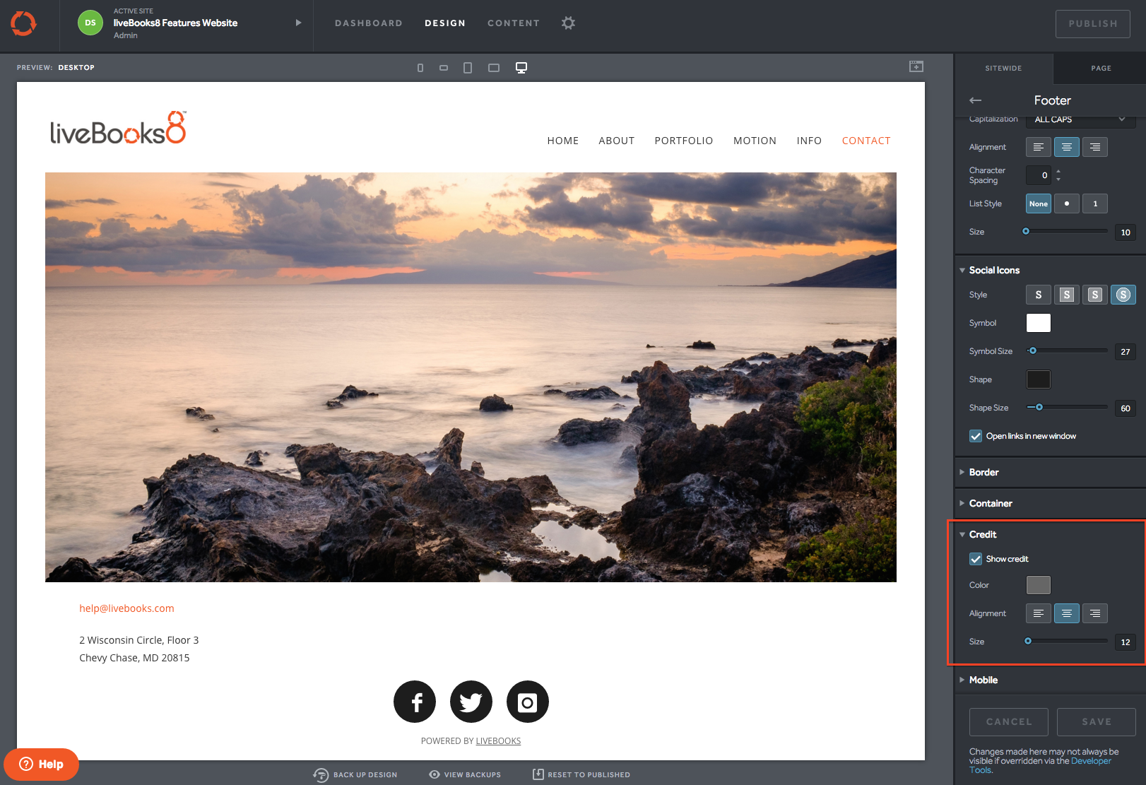This screenshot has width=1146, height=785.
Task: Open the Capitalization ALL CAPS dropdown
Action: [1080, 119]
